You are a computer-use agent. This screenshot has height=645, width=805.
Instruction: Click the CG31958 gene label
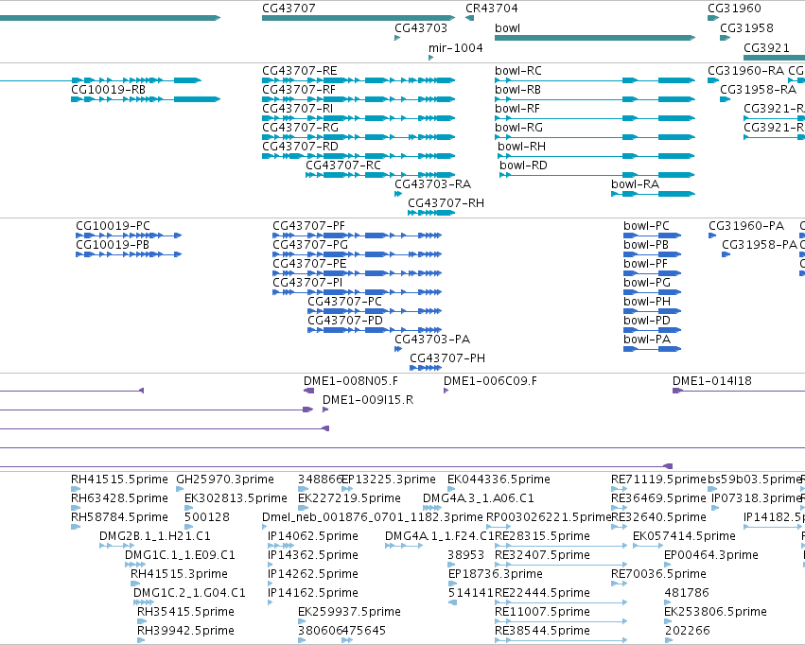tap(746, 28)
